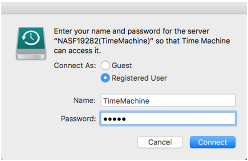
Task: Click Connect to log in to the server
Action: [x=212, y=142]
